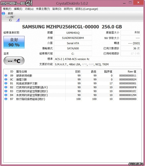Click the status dot for 硬碟使用時數 row
This screenshot has width=145, height=166.
6,75
